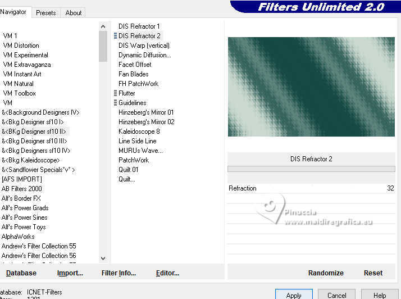
Task: Open Filter Info...
Action: click(x=119, y=273)
